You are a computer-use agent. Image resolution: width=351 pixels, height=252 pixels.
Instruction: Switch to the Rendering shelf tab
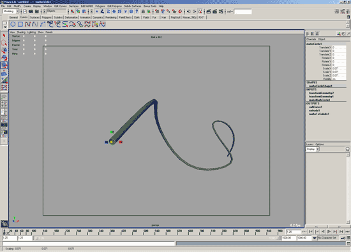[111, 17]
